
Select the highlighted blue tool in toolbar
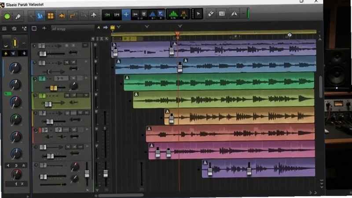click(40, 16)
